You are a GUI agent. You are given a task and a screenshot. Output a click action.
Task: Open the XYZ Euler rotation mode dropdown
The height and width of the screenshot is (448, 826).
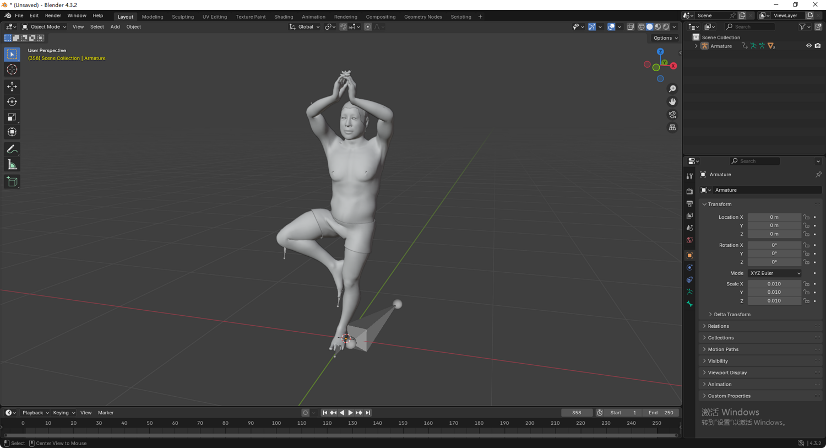pyautogui.click(x=775, y=273)
